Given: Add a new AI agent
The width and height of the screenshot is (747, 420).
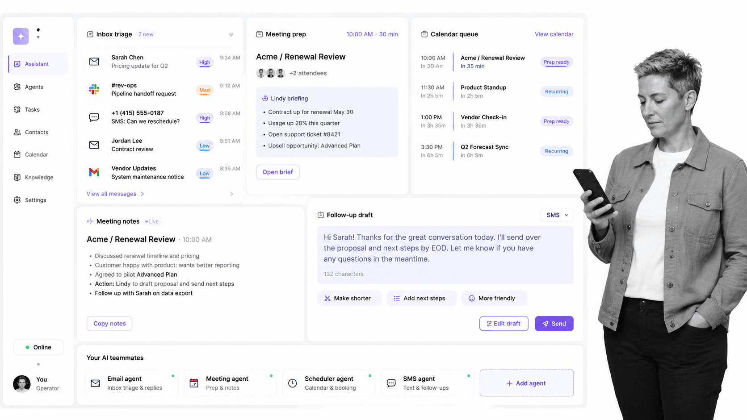Looking at the screenshot, I should point(526,383).
